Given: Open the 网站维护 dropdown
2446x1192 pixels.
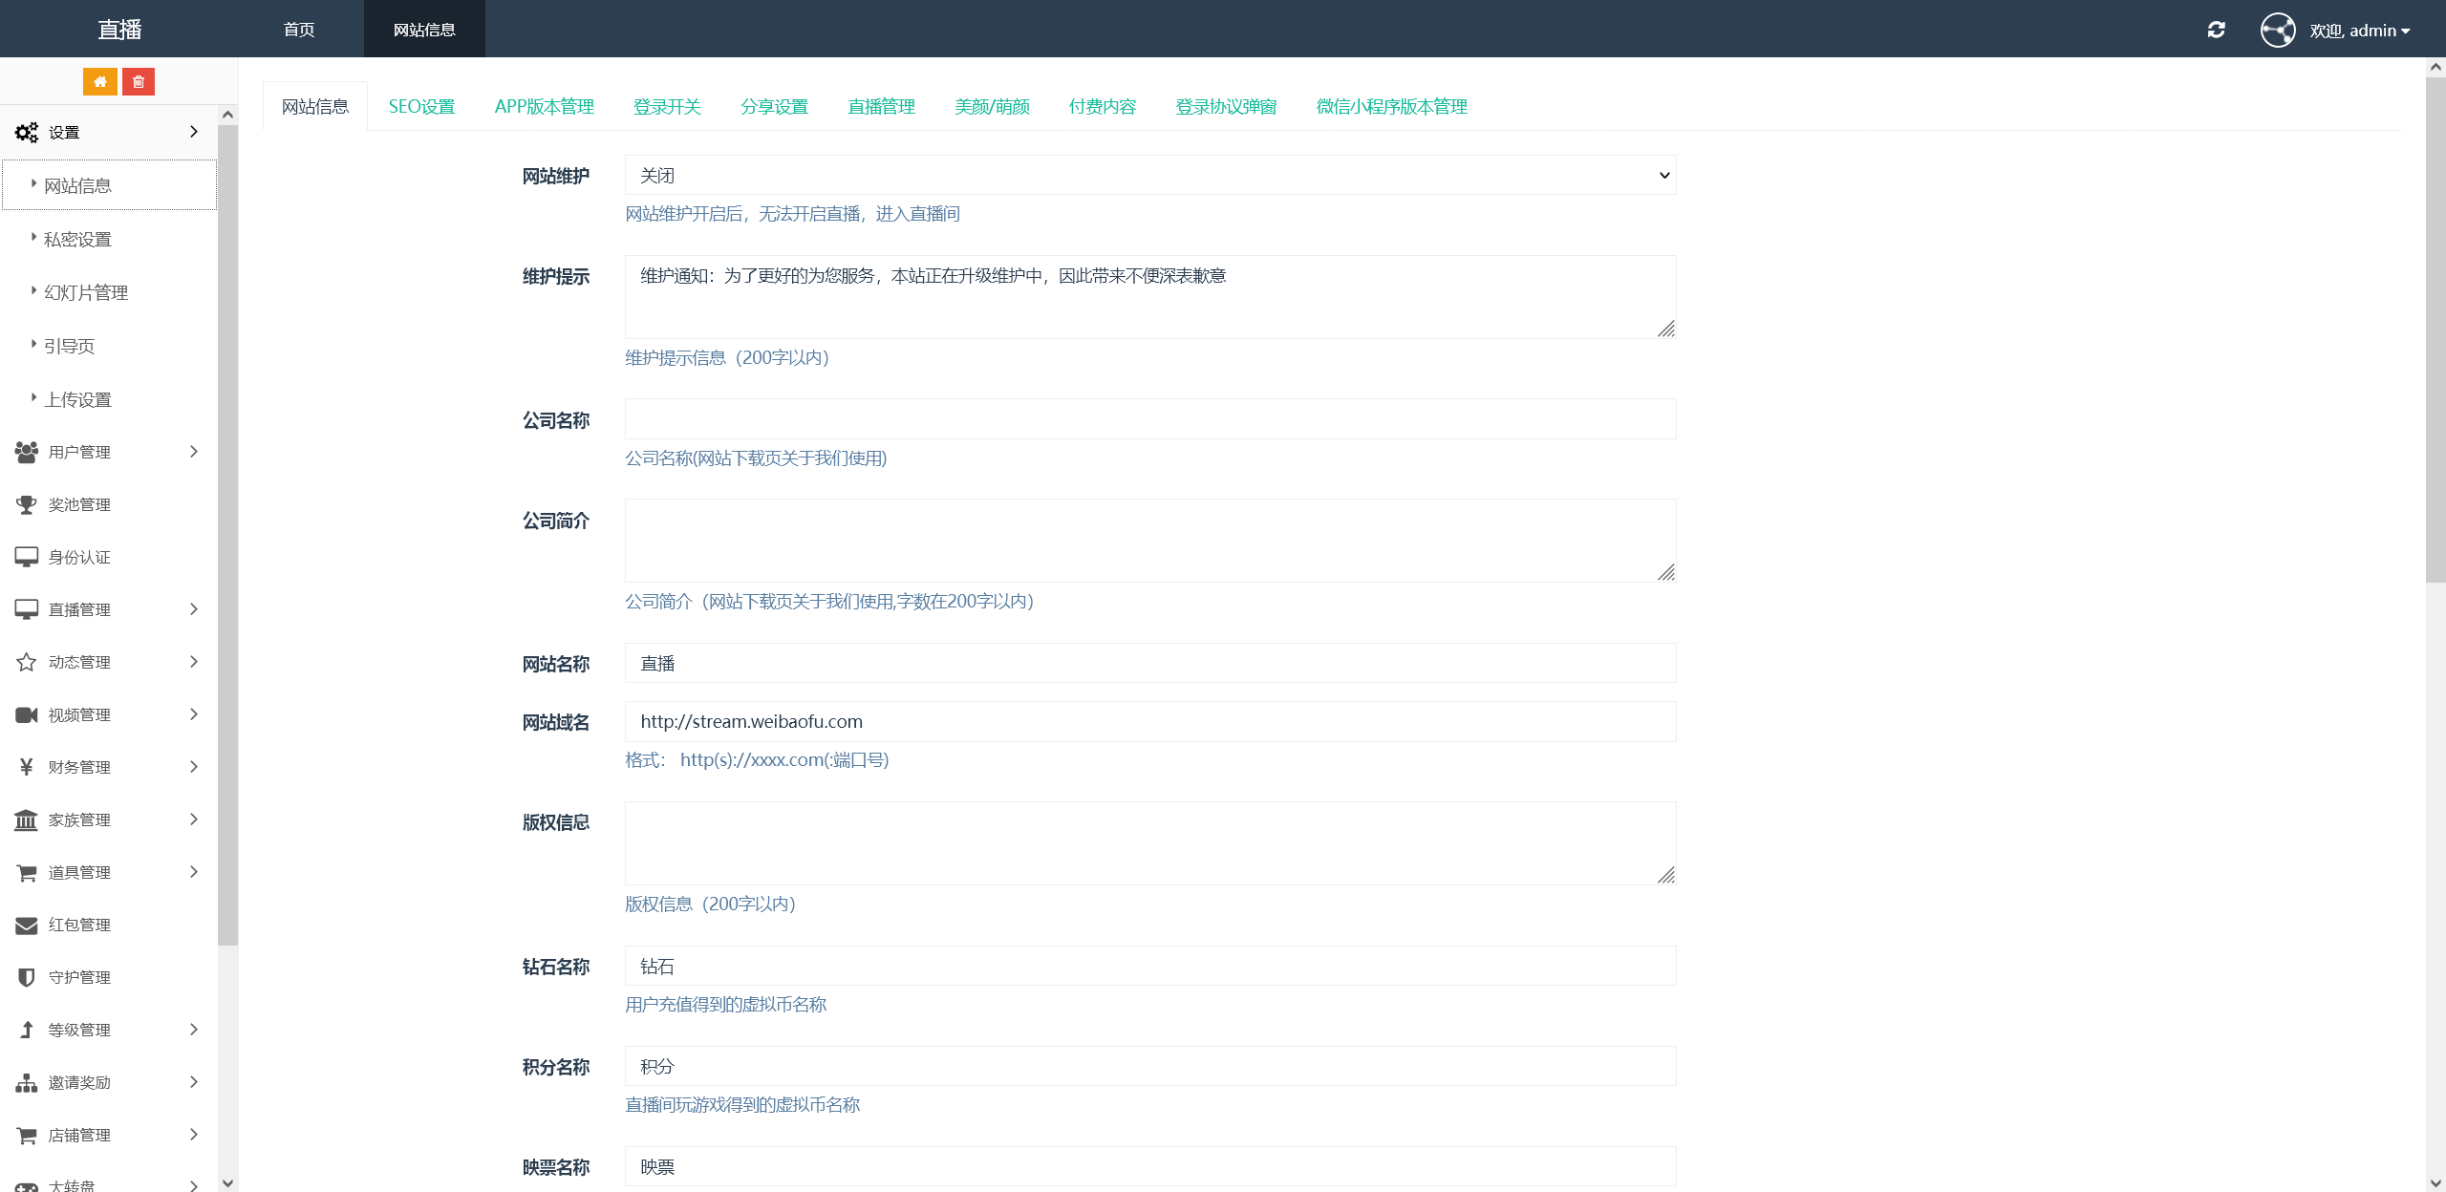Looking at the screenshot, I should click(1149, 176).
